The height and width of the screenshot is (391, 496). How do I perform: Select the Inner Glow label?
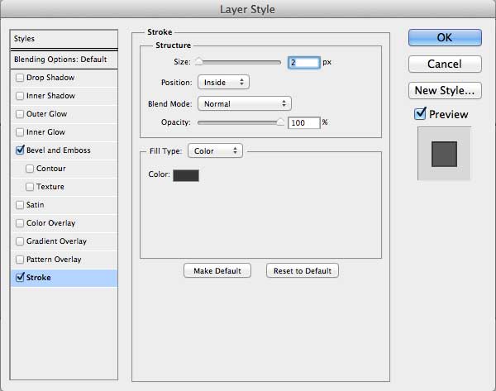pyautogui.click(x=45, y=132)
